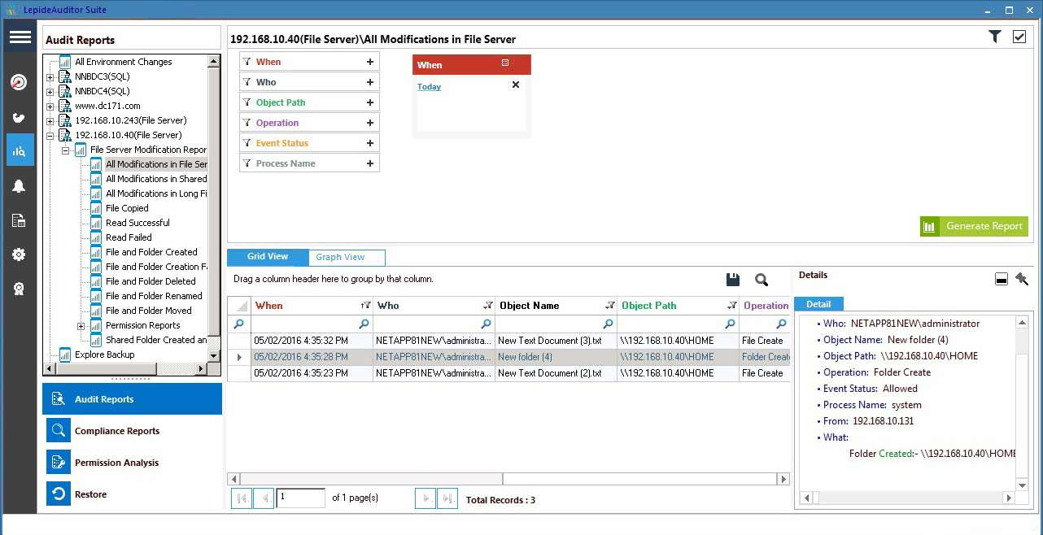Toggle the checkbox icon at top right
Screen dimensions: 1043x535
(1019, 37)
